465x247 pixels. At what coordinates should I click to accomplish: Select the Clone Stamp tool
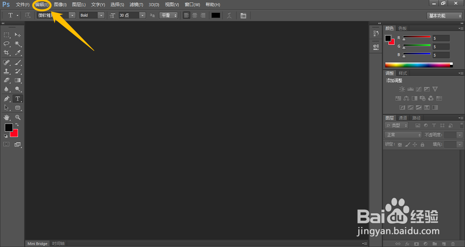point(6,71)
